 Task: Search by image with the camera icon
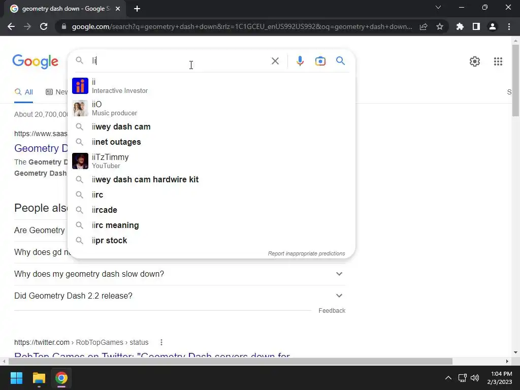(x=320, y=61)
